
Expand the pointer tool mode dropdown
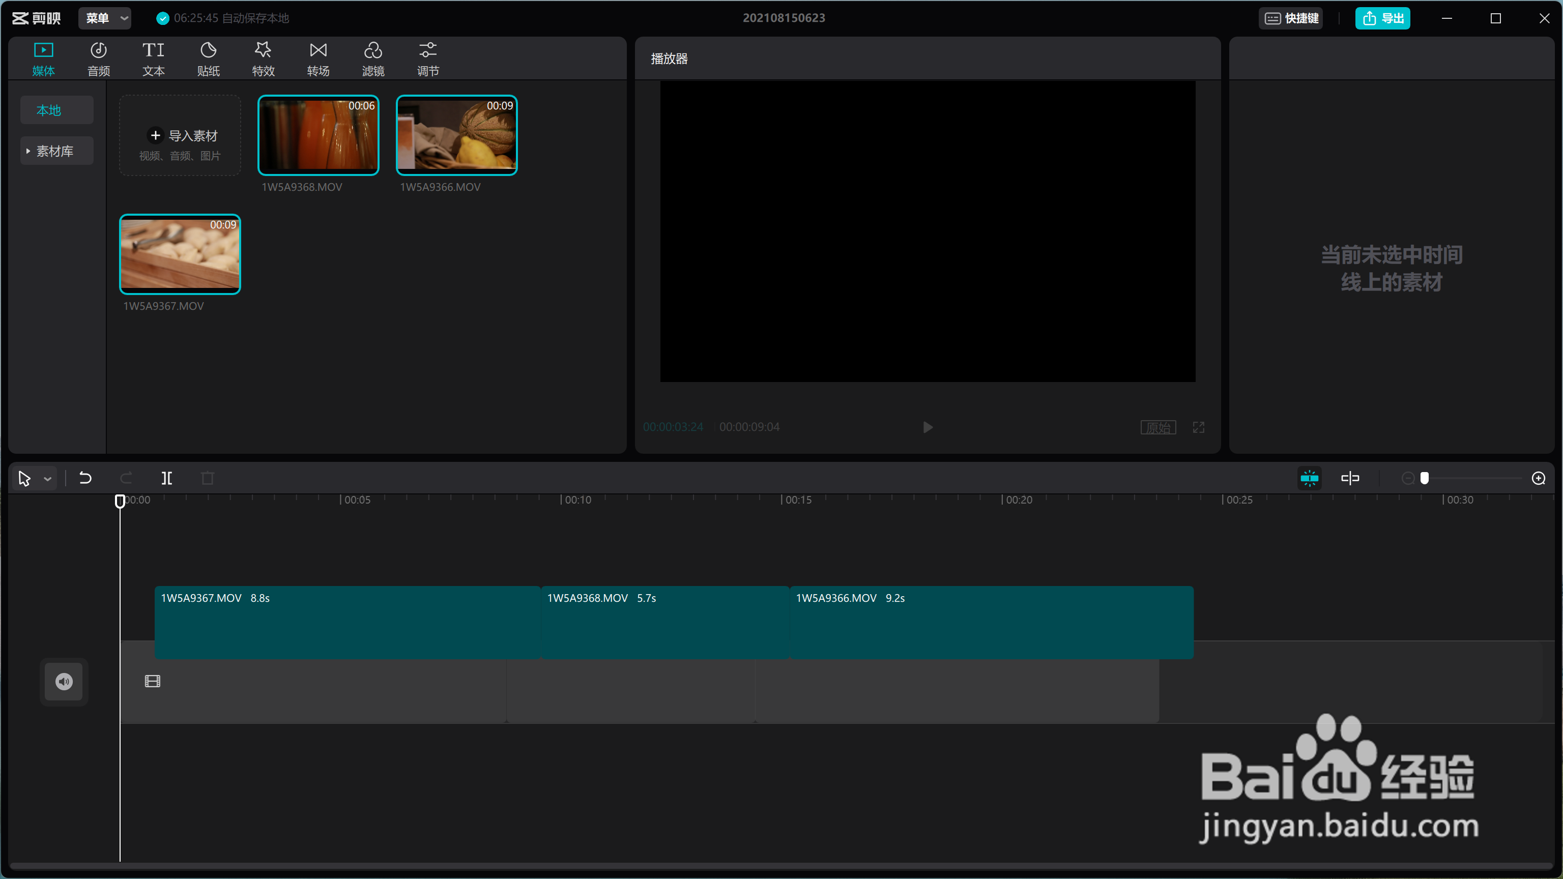[x=47, y=479]
